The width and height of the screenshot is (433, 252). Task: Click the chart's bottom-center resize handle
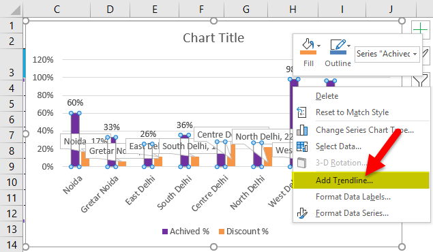coord(213,247)
